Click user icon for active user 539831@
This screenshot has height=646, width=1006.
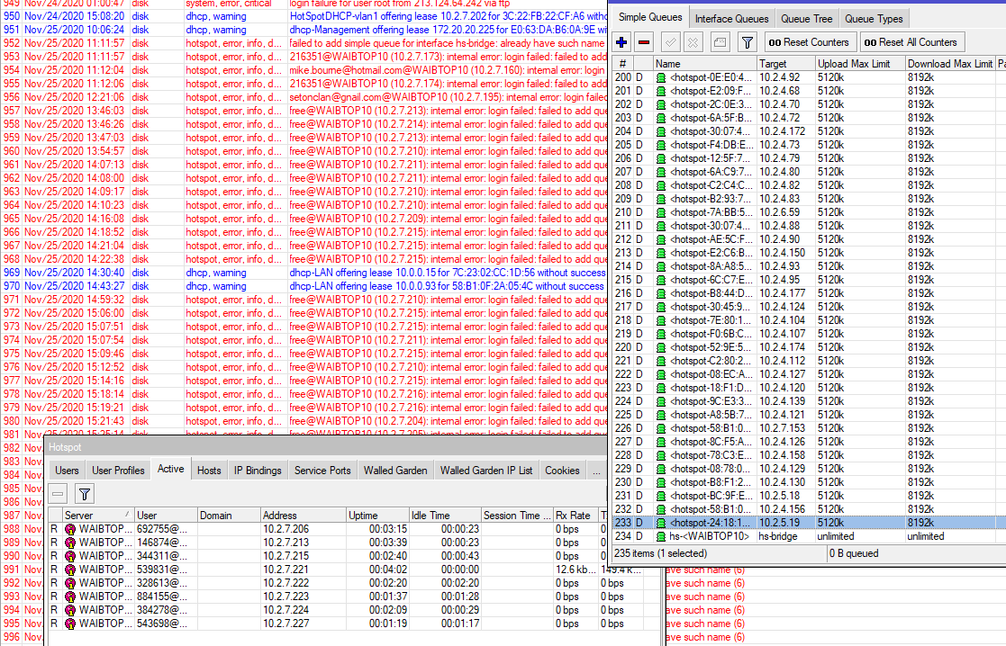coord(70,570)
